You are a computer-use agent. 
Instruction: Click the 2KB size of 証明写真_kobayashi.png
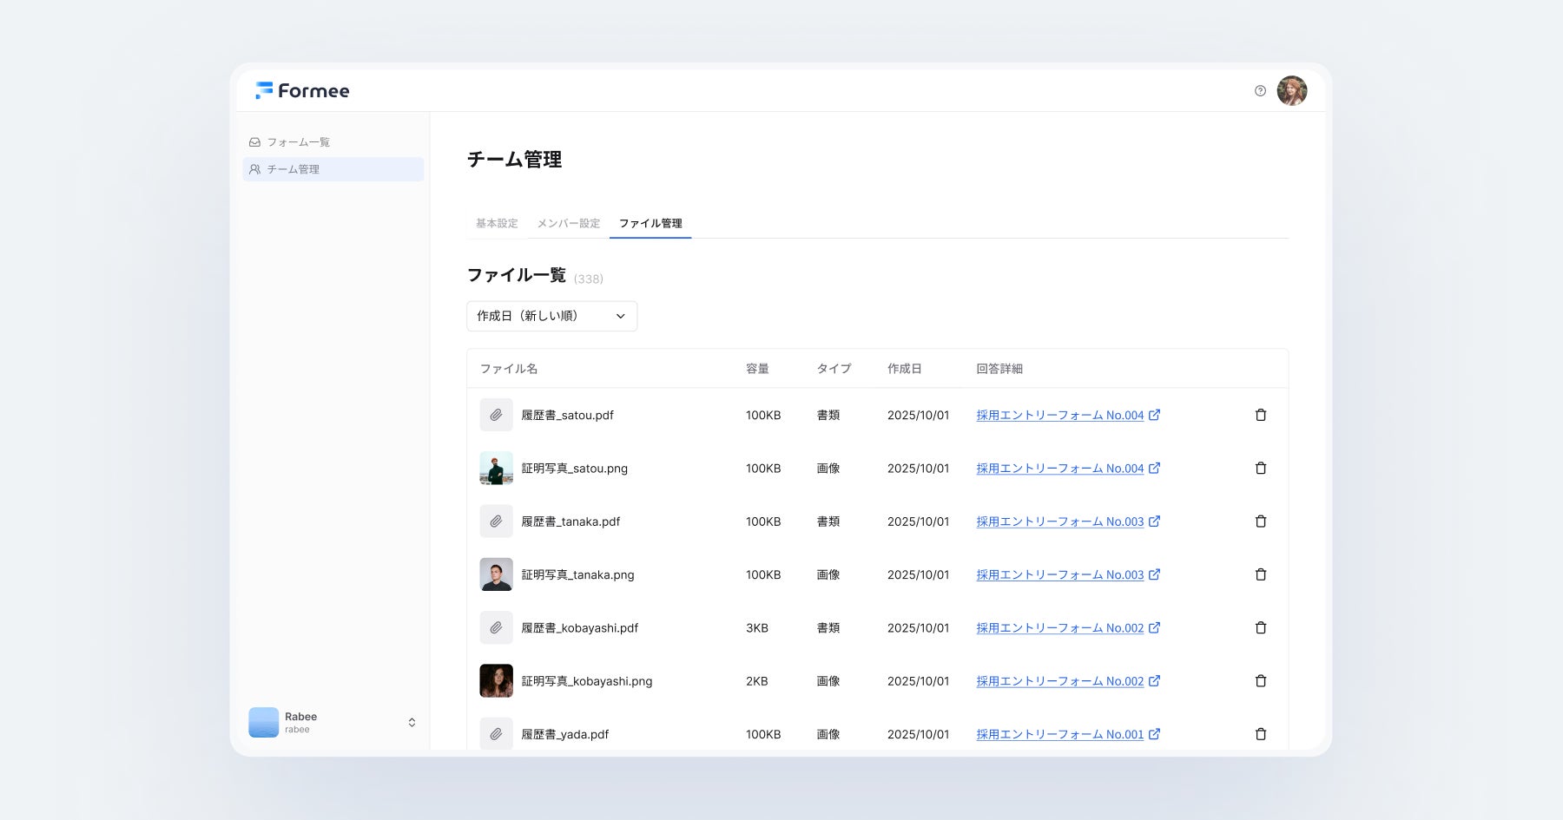[757, 681]
